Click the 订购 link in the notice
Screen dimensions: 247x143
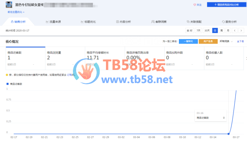(x=69, y=75)
